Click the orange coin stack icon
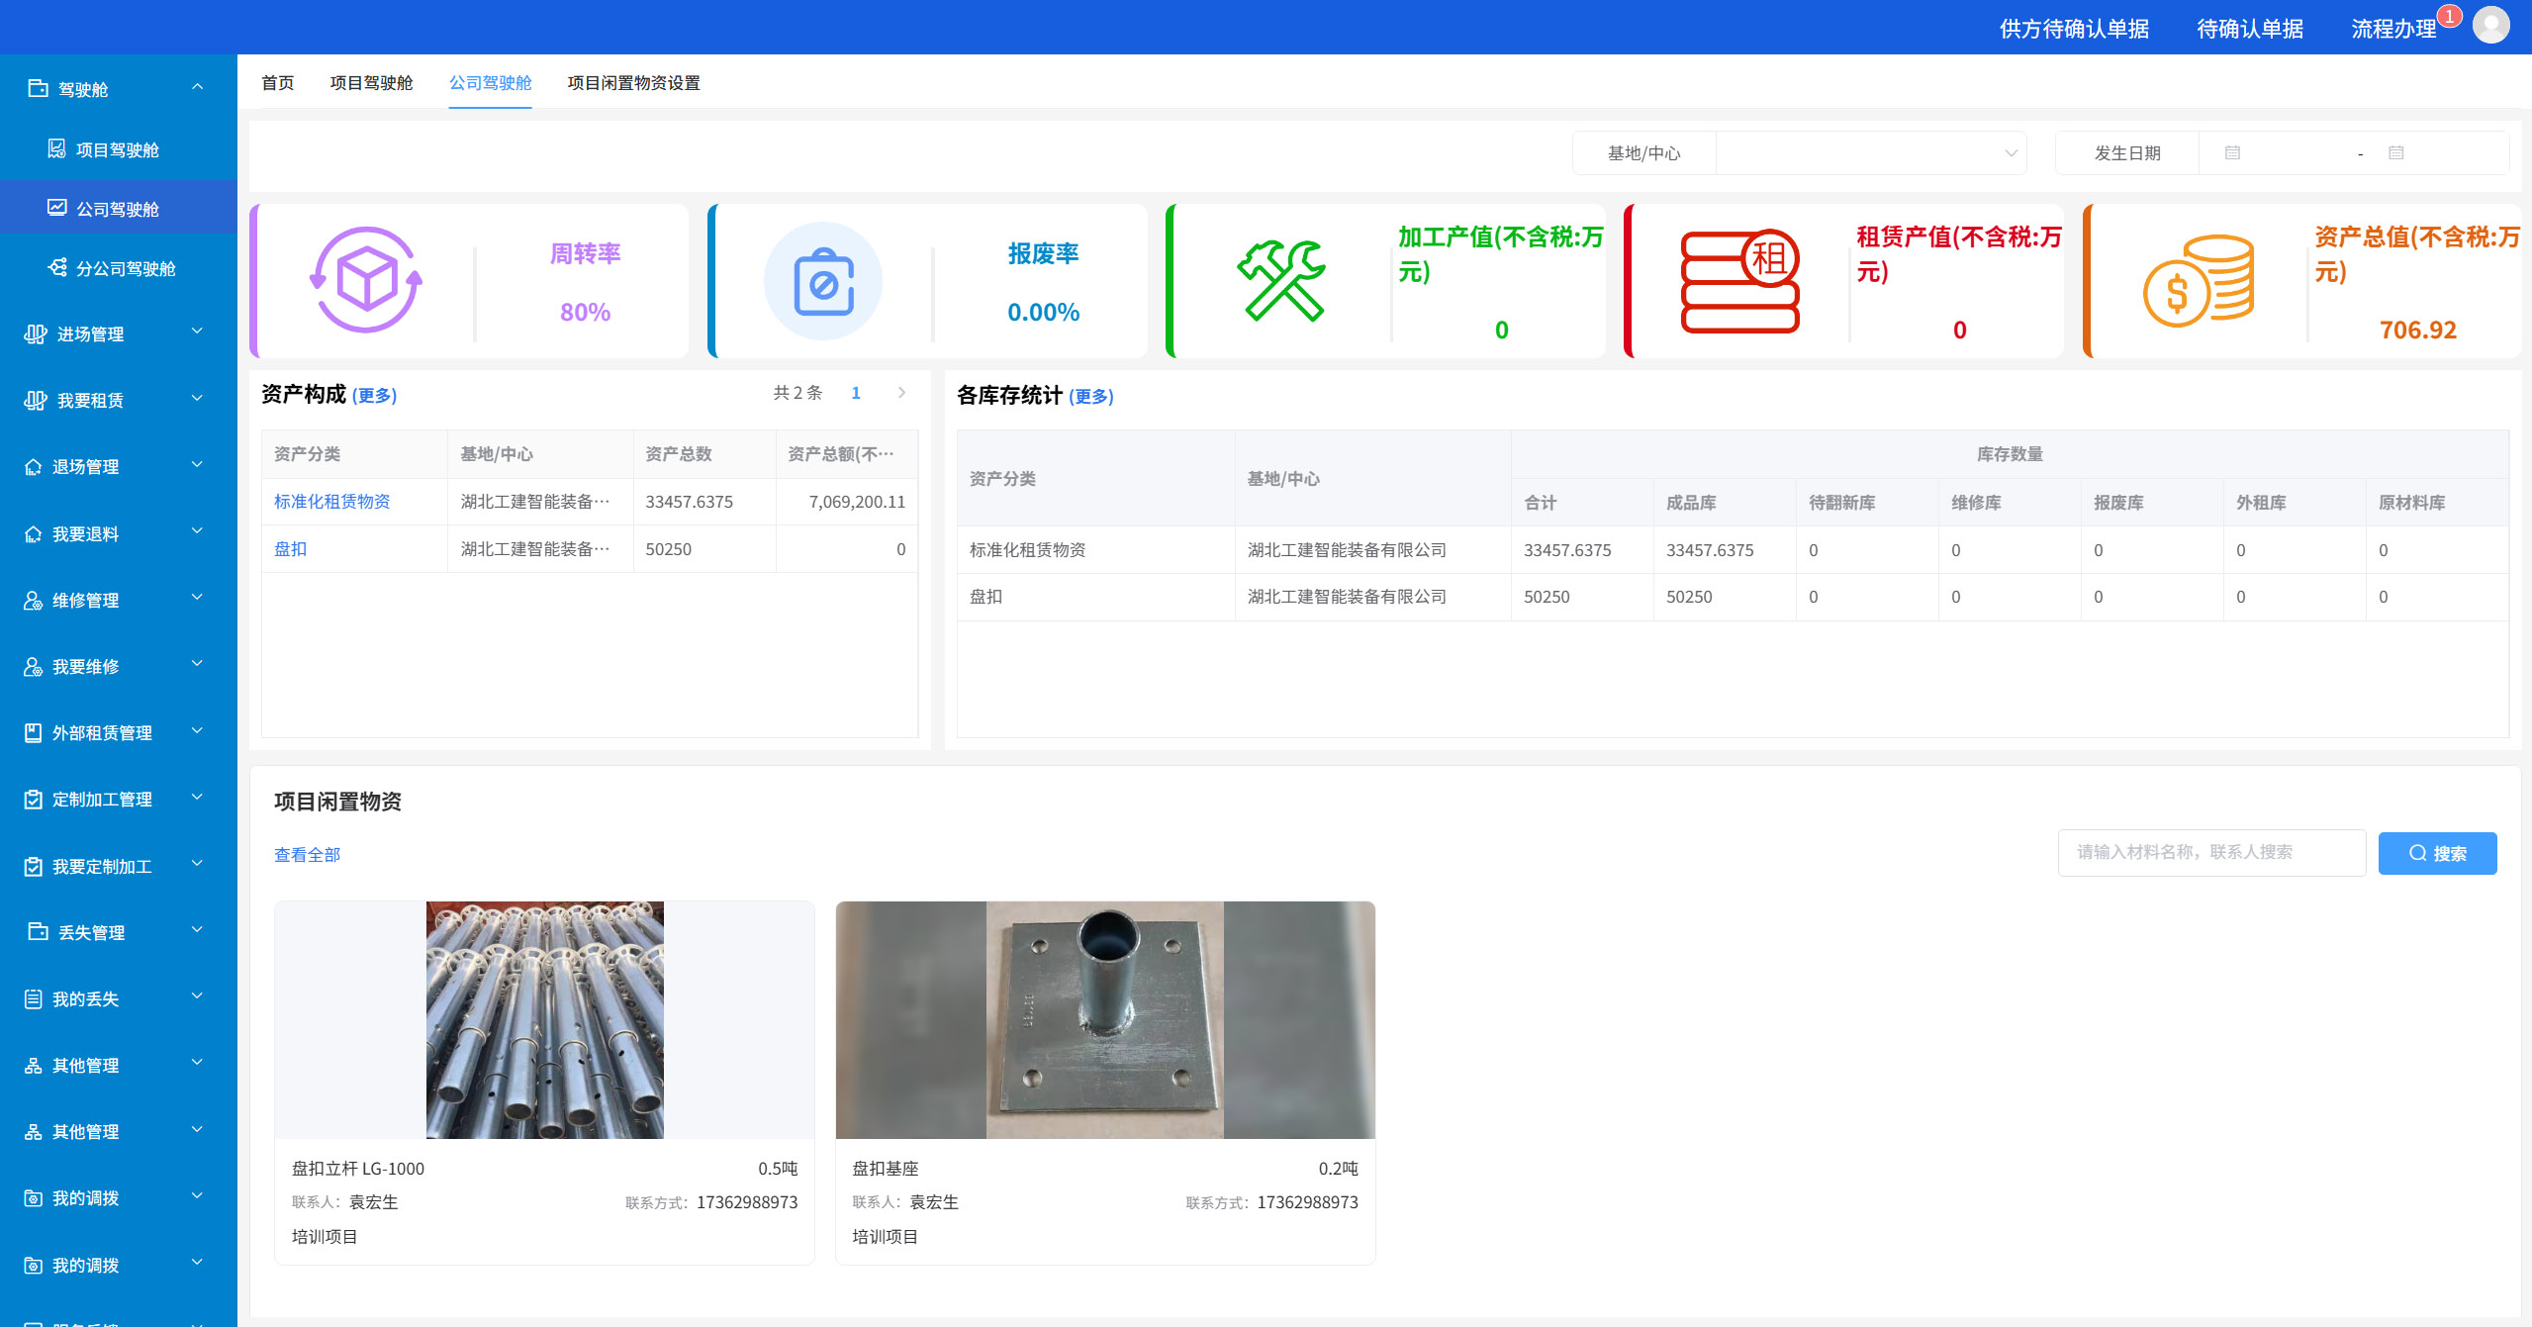 click(2198, 281)
